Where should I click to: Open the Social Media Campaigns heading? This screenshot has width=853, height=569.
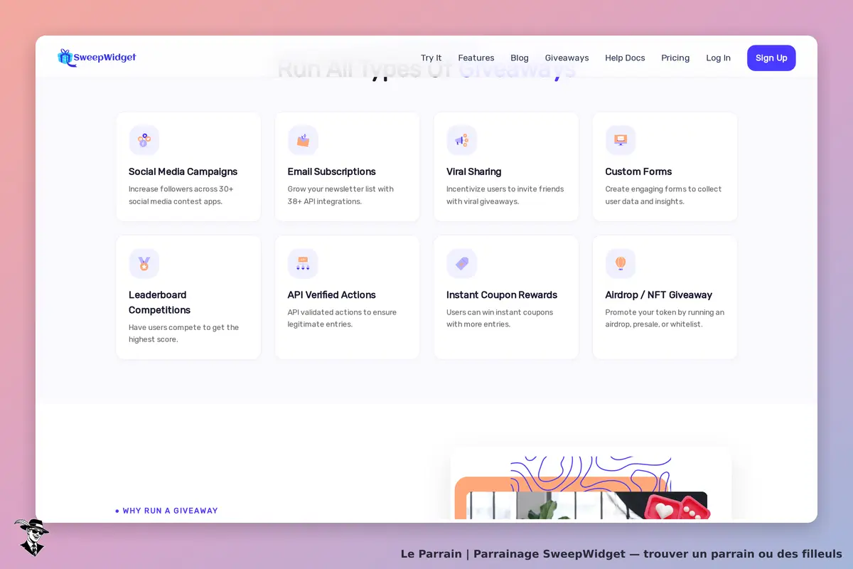[183, 171]
